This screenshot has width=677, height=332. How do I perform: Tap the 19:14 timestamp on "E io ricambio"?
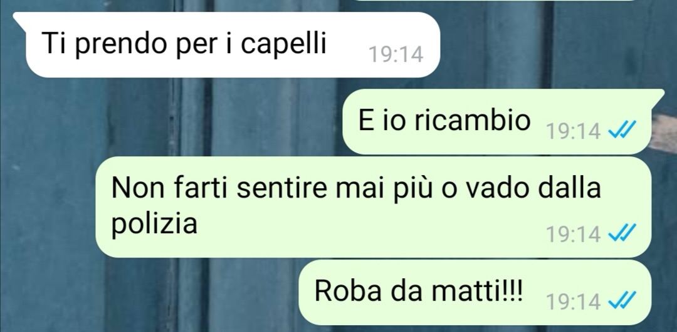tap(574, 131)
